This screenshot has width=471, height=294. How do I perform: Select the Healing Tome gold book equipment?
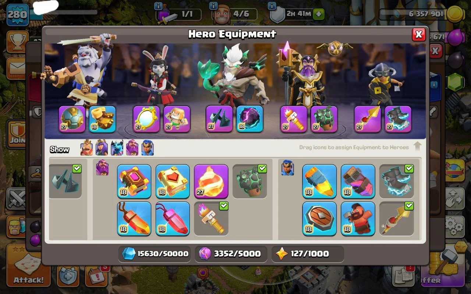click(x=173, y=182)
